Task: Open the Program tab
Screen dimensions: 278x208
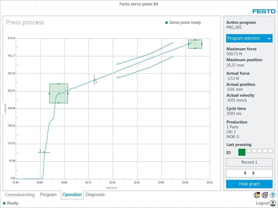Action: (48, 195)
